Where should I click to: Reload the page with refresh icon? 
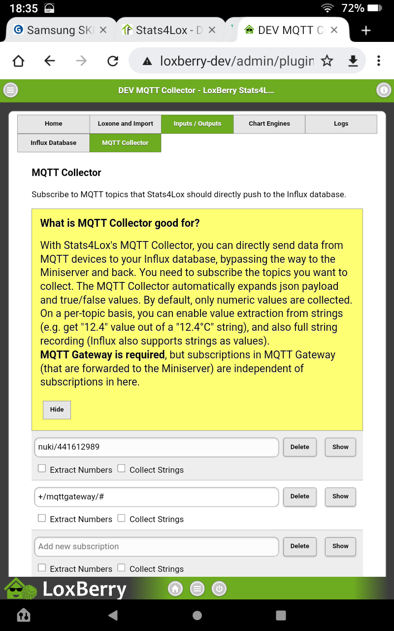click(113, 61)
